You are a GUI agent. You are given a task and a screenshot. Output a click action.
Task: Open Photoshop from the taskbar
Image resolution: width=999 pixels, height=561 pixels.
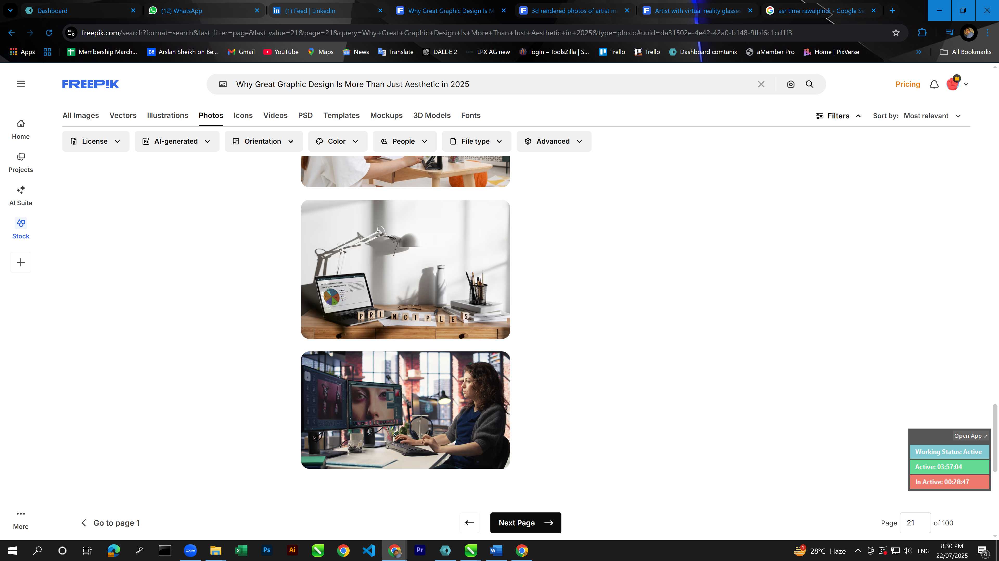click(x=266, y=550)
